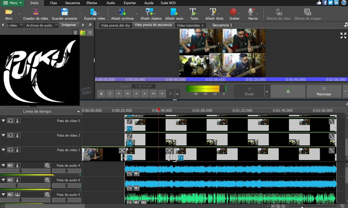
Task: Switch to Vista previa del clip tab
Action: coord(116,25)
